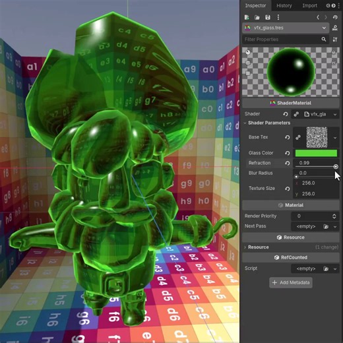Open the Base Tex dropdown arrow
The height and width of the screenshot is (343, 343).
pyautogui.click(x=335, y=138)
